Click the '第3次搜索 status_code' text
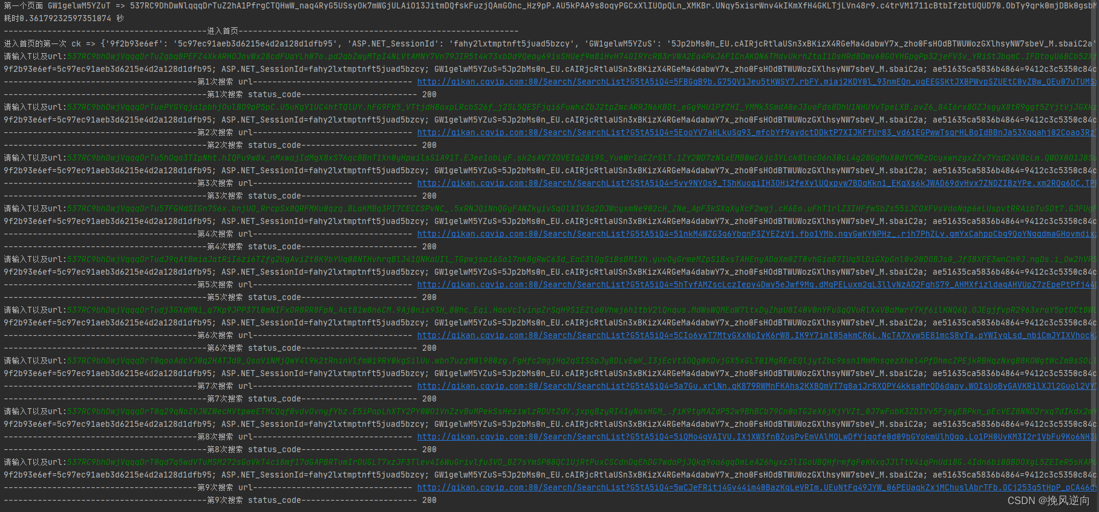This screenshot has width=1099, height=512. pyautogui.click(x=254, y=196)
